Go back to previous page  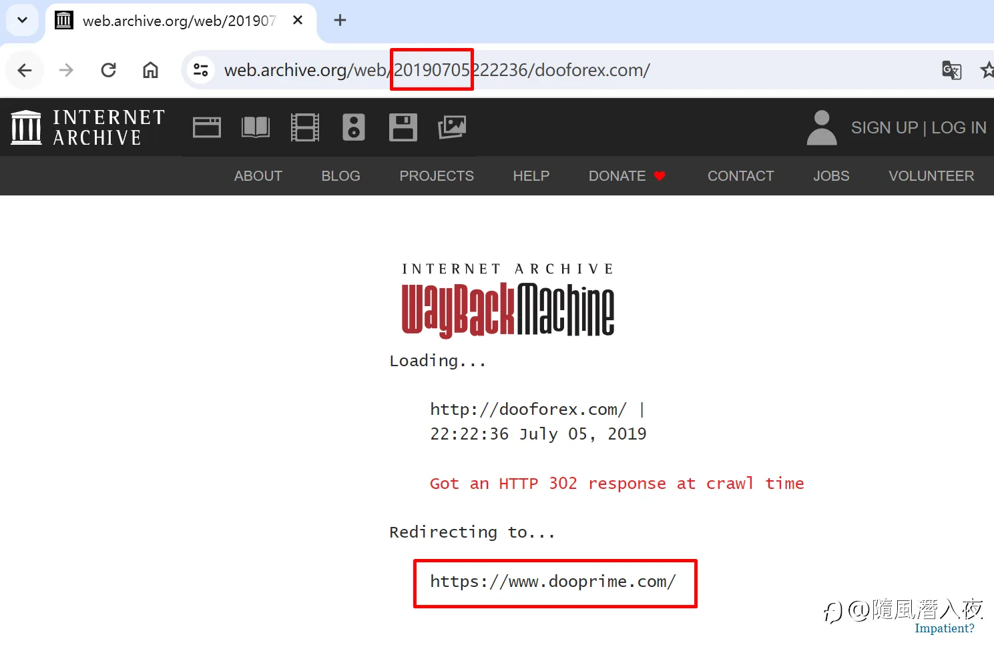(x=25, y=70)
